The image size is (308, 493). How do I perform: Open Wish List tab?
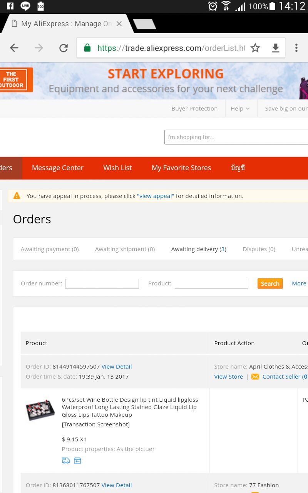pyautogui.click(x=117, y=168)
